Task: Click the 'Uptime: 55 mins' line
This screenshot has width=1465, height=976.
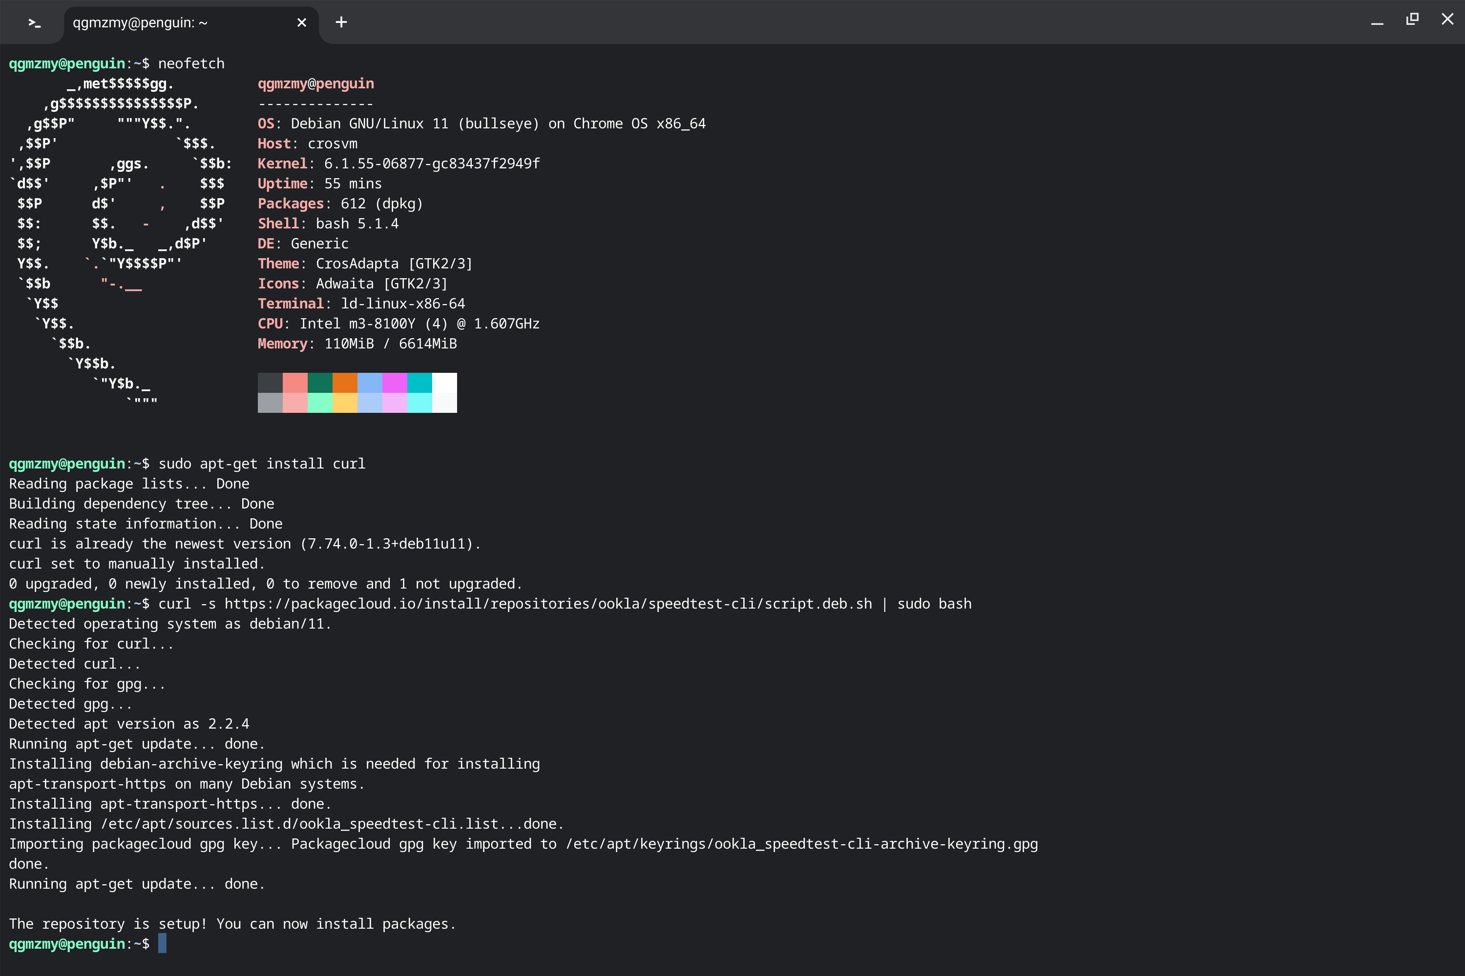Action: coord(320,183)
